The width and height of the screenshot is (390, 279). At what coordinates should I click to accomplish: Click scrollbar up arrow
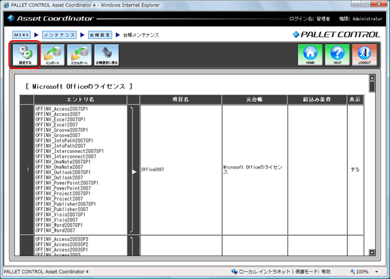tap(372, 78)
